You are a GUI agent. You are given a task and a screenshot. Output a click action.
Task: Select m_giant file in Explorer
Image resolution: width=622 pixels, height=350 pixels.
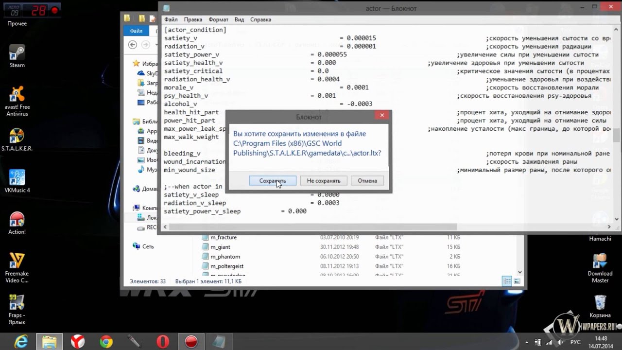[220, 247]
